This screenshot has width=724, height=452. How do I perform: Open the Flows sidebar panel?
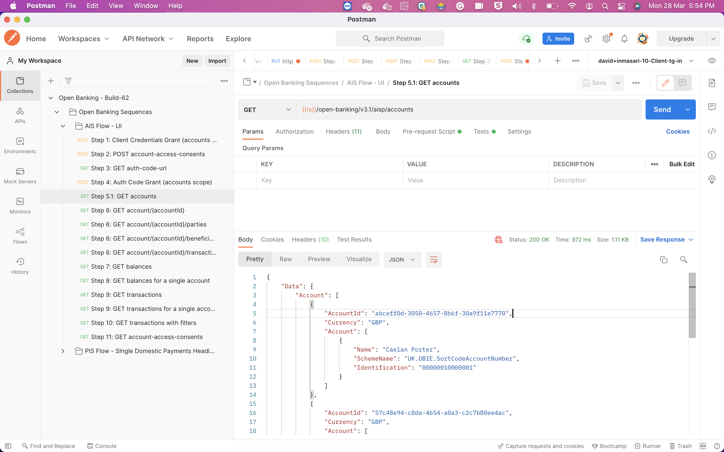tap(20, 236)
